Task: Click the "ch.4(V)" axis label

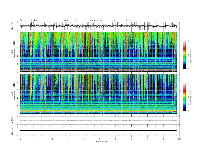Action: pos(12,131)
